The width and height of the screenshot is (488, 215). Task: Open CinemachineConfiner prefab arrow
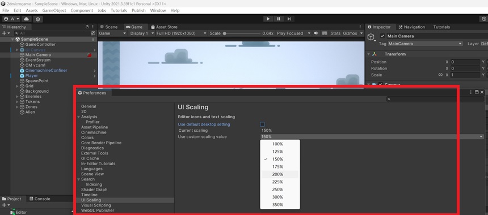(94, 71)
